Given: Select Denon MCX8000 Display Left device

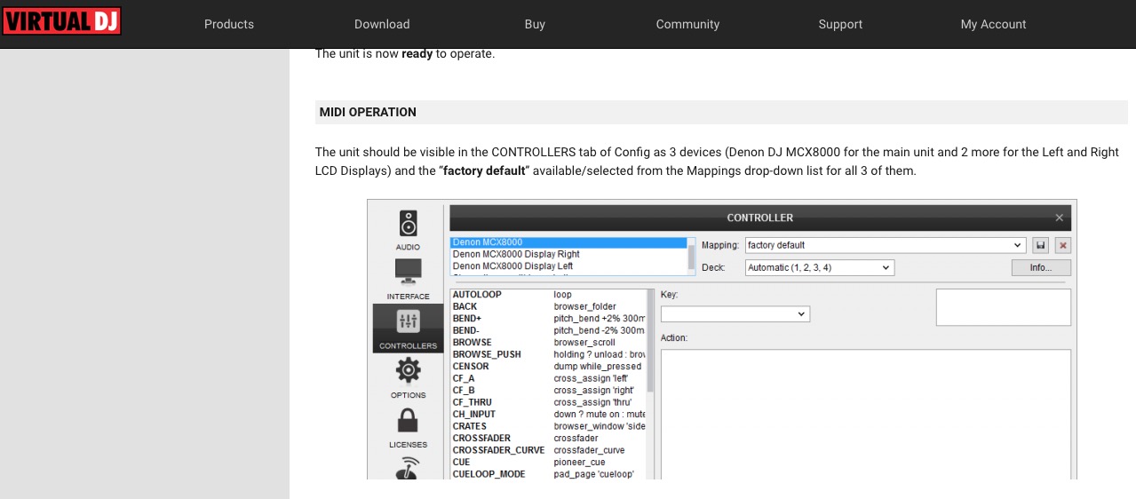Looking at the screenshot, I should pyautogui.click(x=568, y=266).
